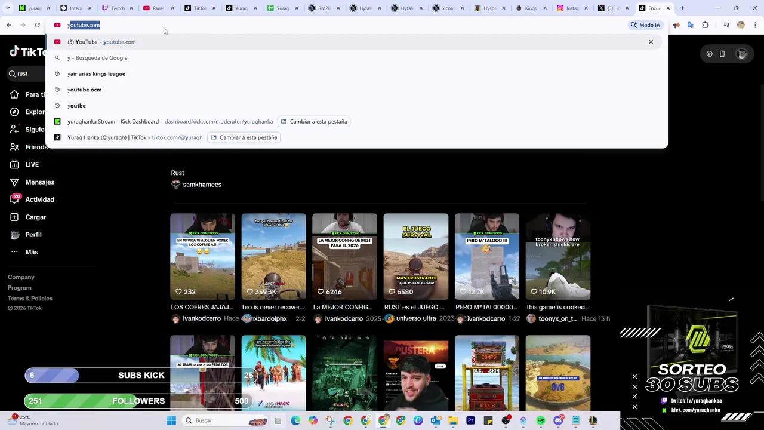This screenshot has height=430, width=764.
Task: Switch to the RM20 tab
Action: [x=324, y=8]
